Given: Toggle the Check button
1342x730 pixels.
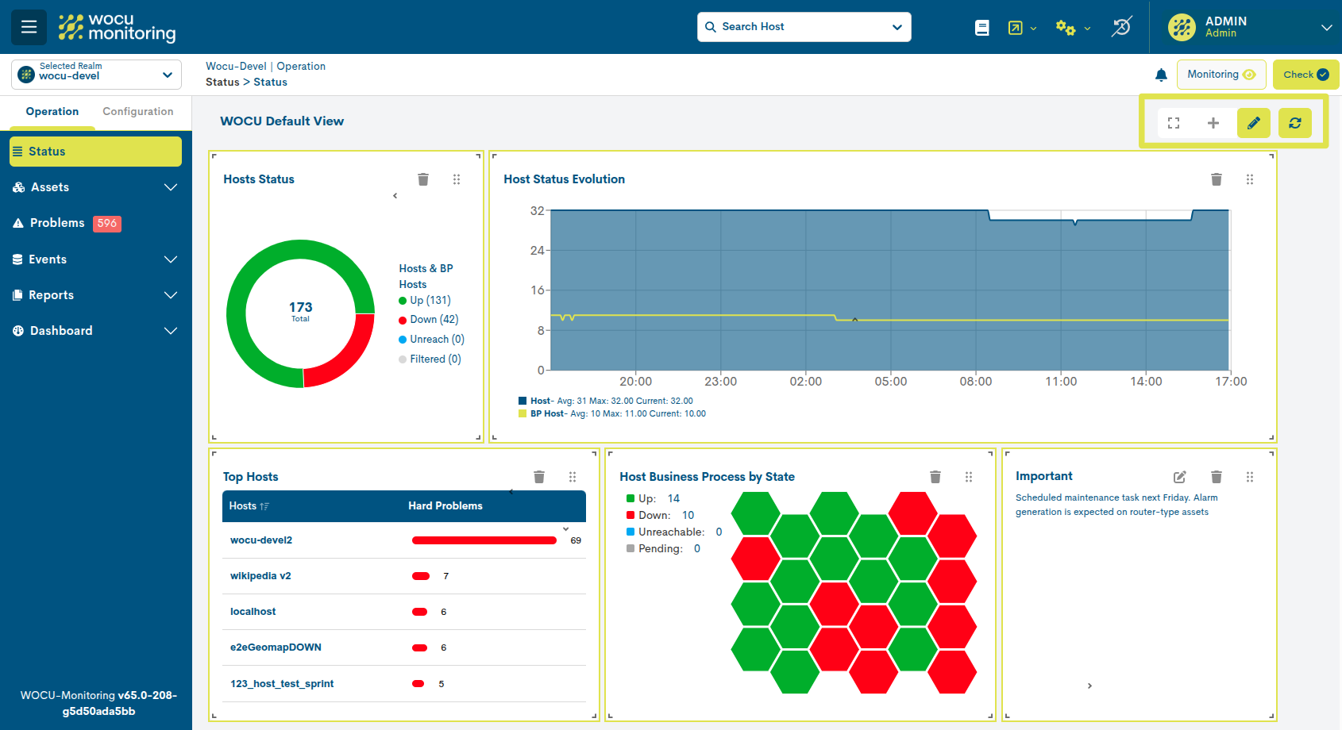Looking at the screenshot, I should click(x=1305, y=75).
